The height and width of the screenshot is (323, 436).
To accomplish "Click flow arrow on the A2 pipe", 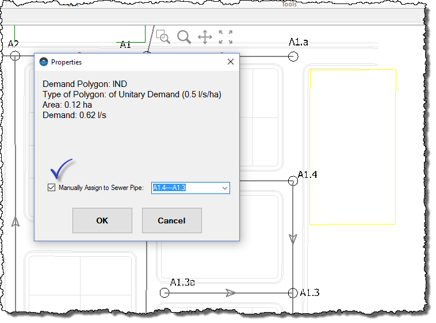I will [x=16, y=222].
